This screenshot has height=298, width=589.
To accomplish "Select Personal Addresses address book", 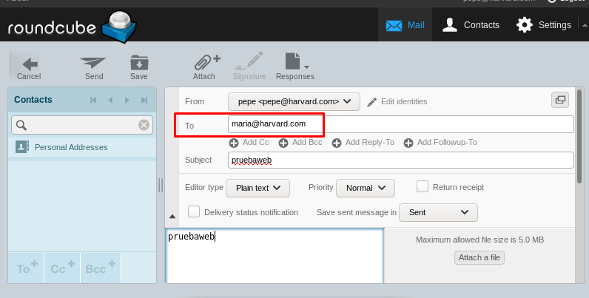I will pyautogui.click(x=70, y=147).
